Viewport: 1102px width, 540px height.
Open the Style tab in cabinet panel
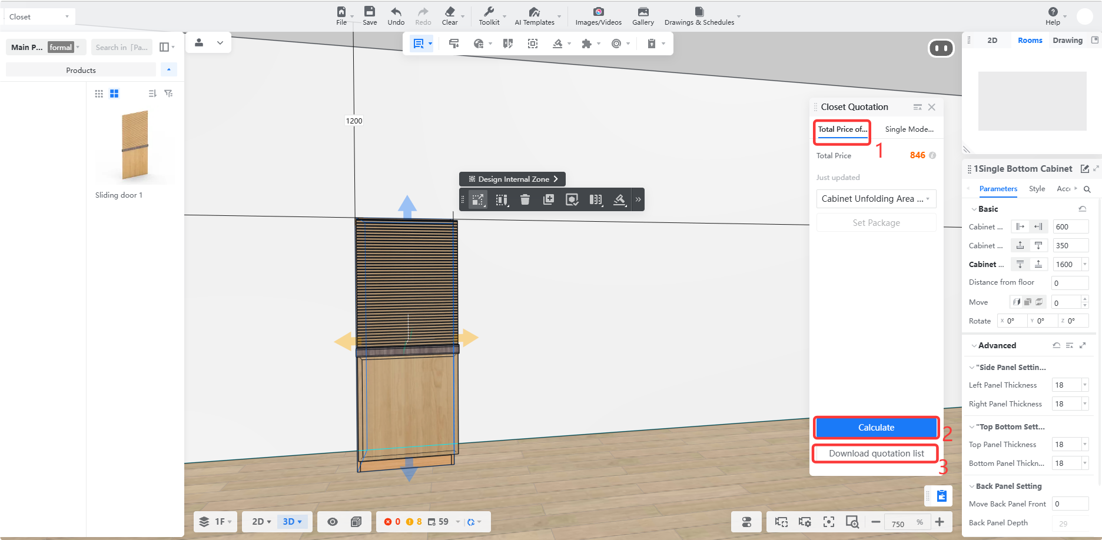(1037, 189)
